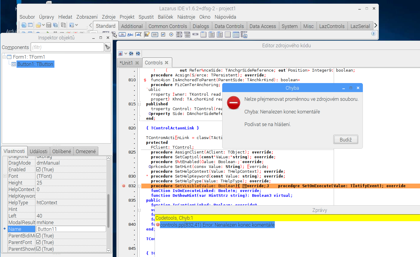Screen dimensions: 420x257
Task: Select the TButton component in the palette
Action: pyautogui.click(x=122, y=35)
